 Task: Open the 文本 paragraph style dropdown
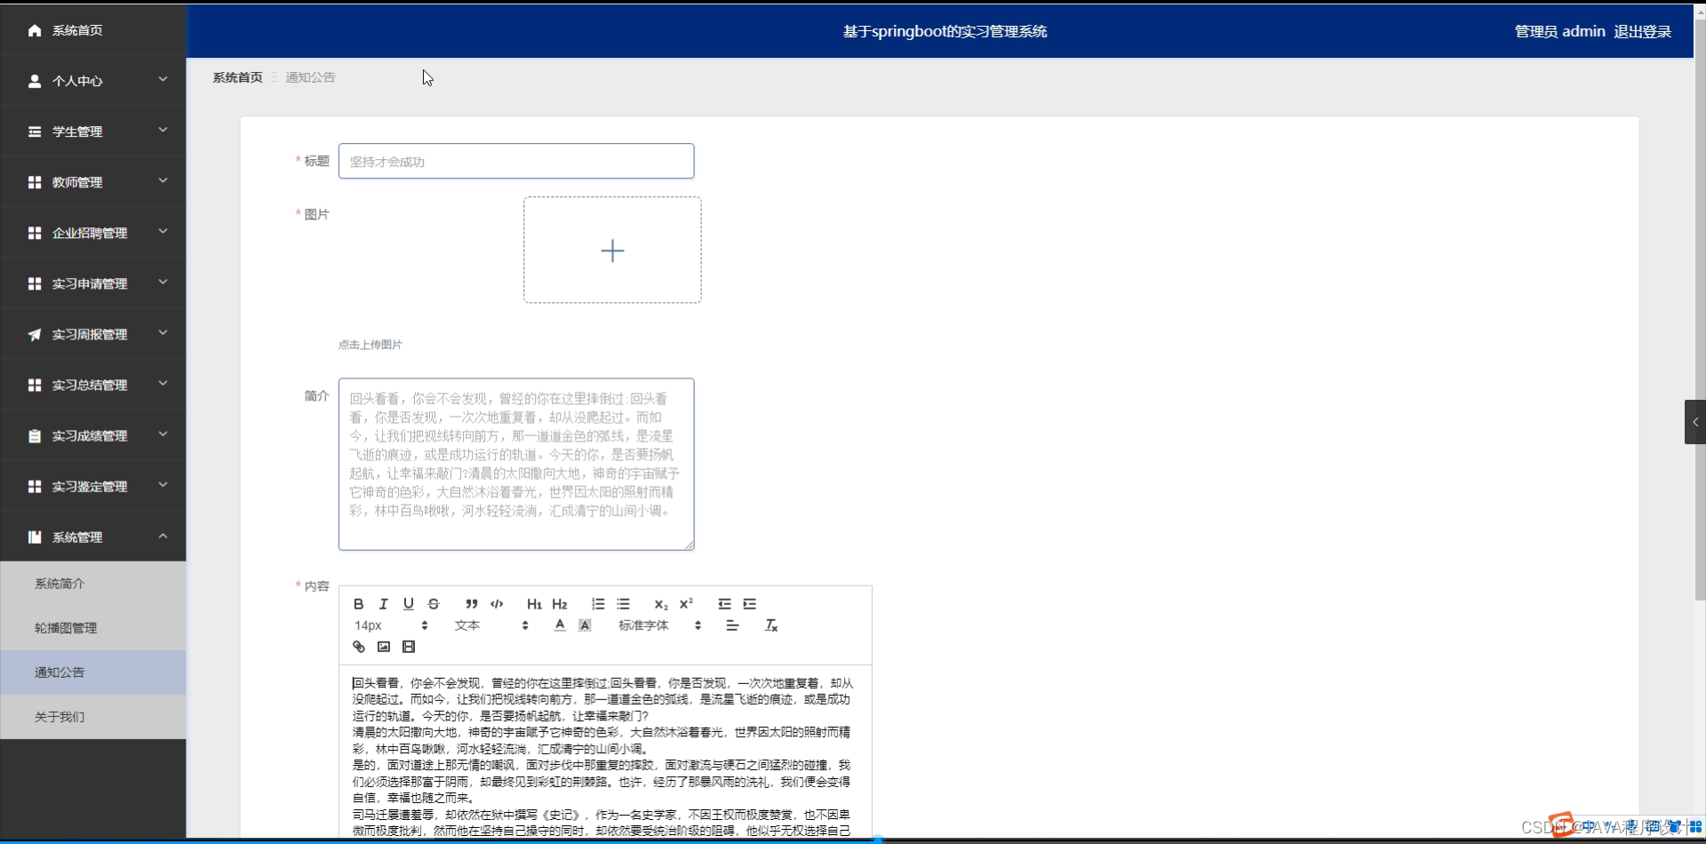pos(491,625)
